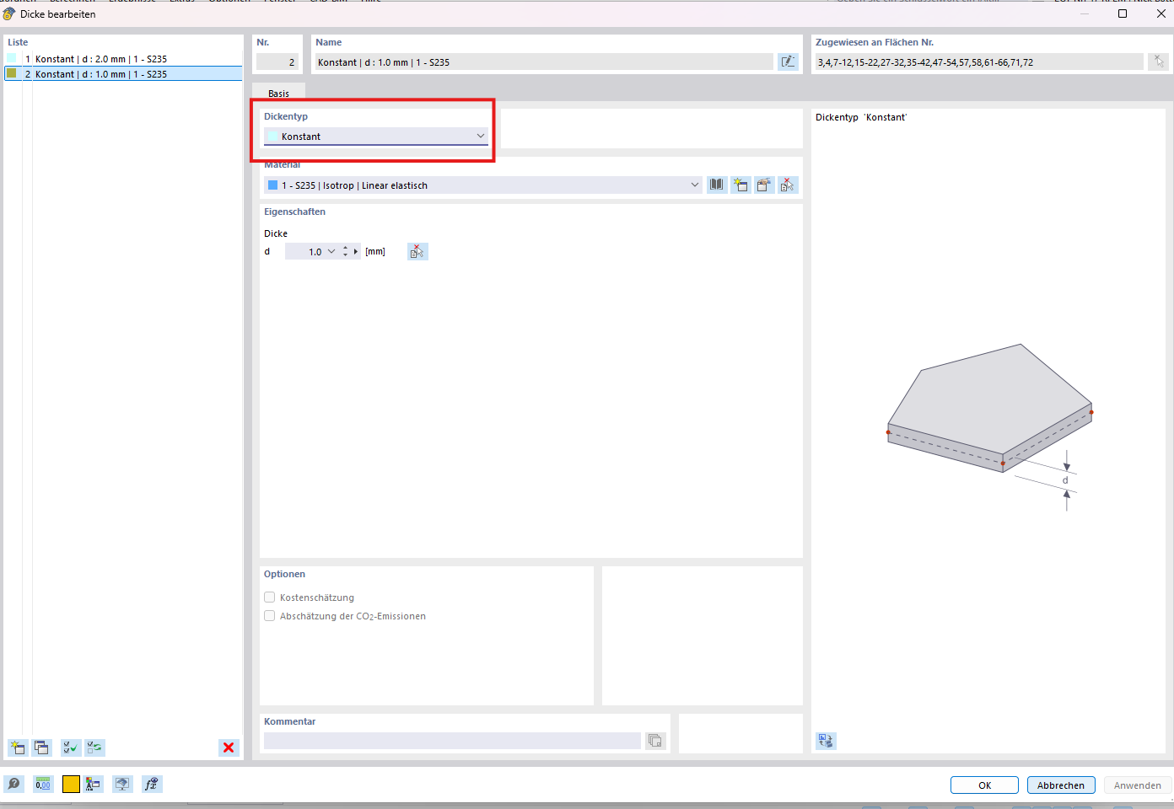Image resolution: width=1174 pixels, height=809 pixels.
Task: Click select-all checkmarks icon below list
Action: tap(71, 747)
